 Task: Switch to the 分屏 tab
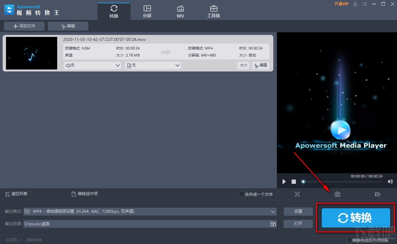point(147,11)
